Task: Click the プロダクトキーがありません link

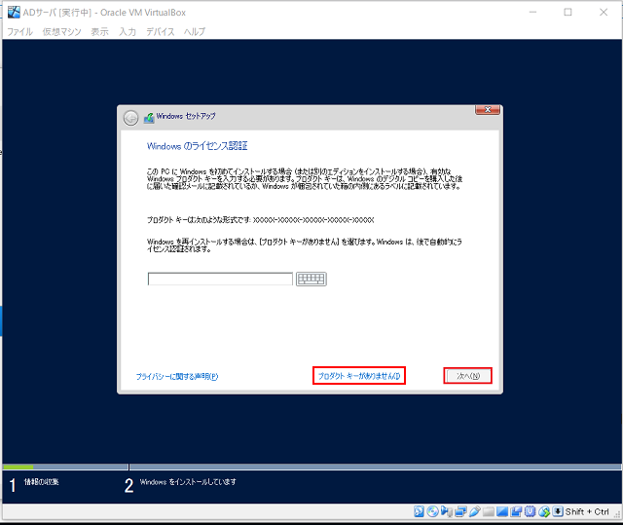Action: click(x=359, y=376)
